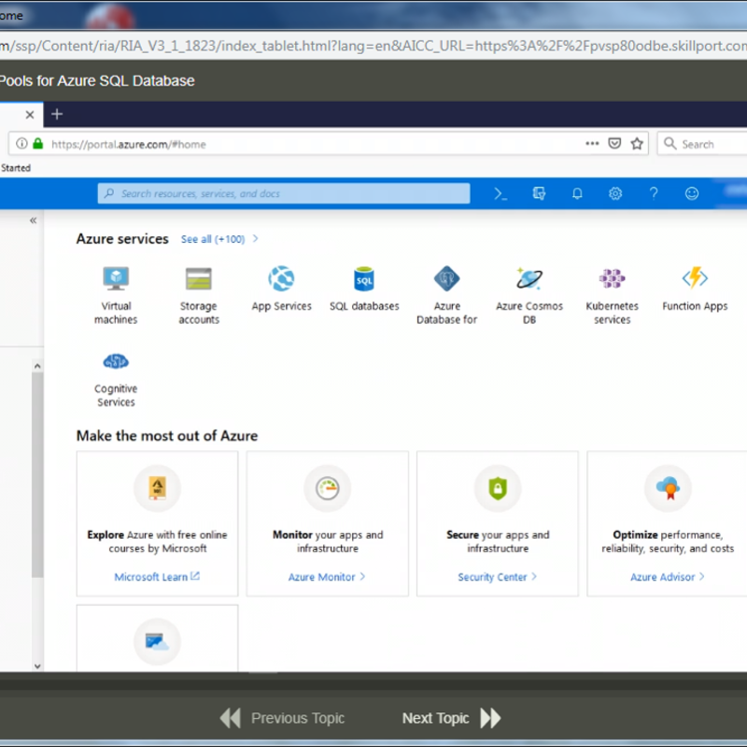The width and height of the screenshot is (747, 747).
Task: Open SQL databases service
Action: tap(364, 289)
